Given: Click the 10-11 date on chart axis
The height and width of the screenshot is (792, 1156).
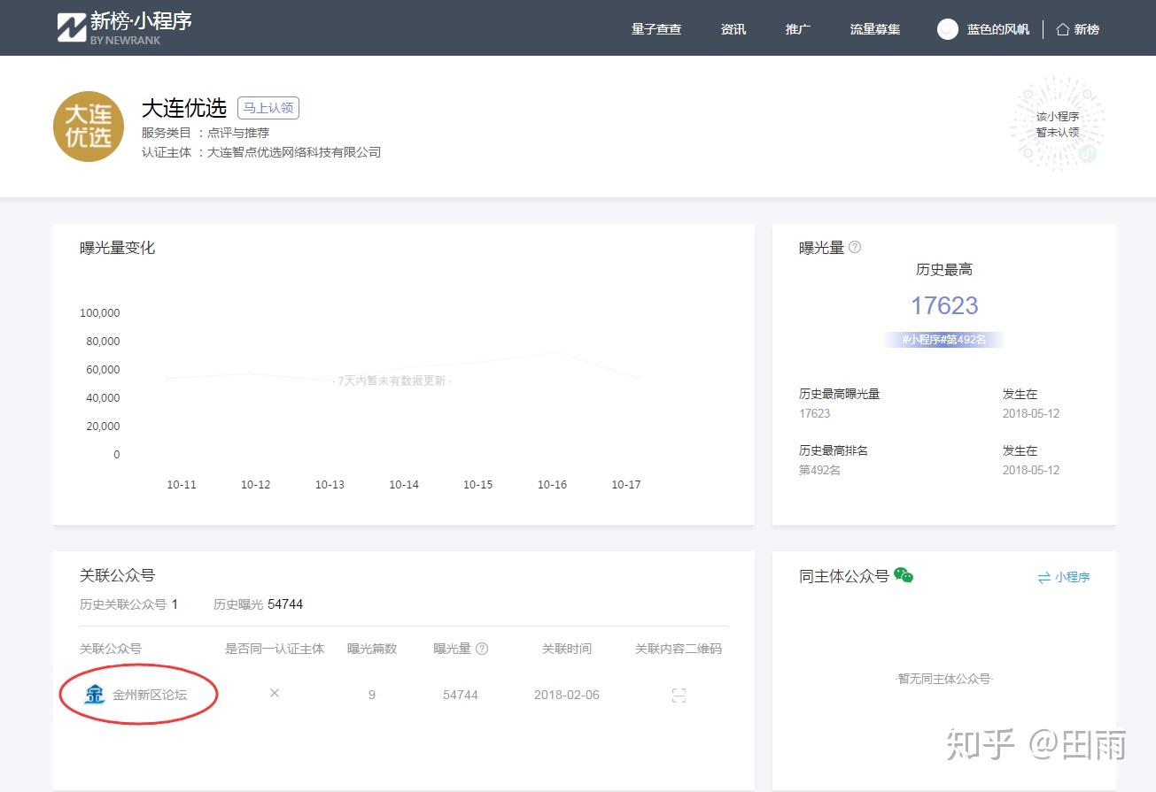Looking at the screenshot, I should click(x=182, y=485).
